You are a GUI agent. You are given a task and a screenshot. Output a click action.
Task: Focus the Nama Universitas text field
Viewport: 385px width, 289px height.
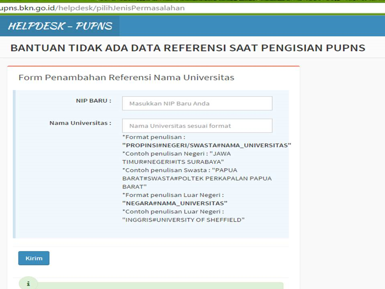pyautogui.click(x=197, y=126)
